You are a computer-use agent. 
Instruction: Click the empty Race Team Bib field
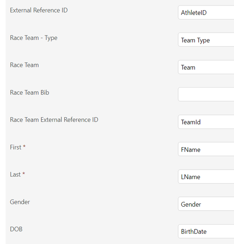(206, 95)
